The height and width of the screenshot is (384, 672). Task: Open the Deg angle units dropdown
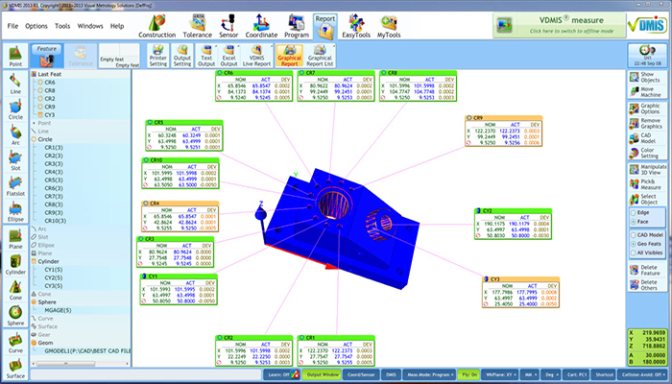551,374
